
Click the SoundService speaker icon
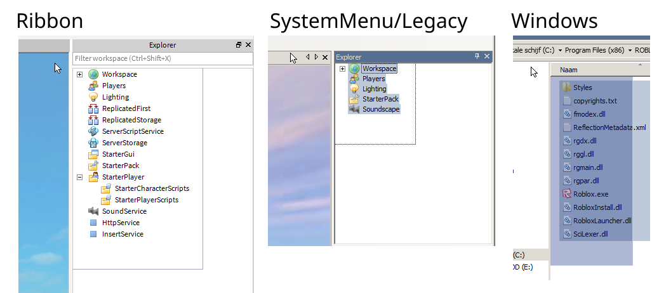pyautogui.click(x=93, y=211)
